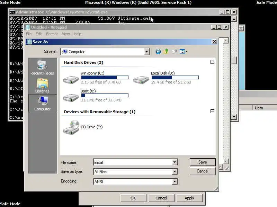The height and width of the screenshot is (207, 277).
Task: Click the Data column header
Action: [x=265, y=108]
